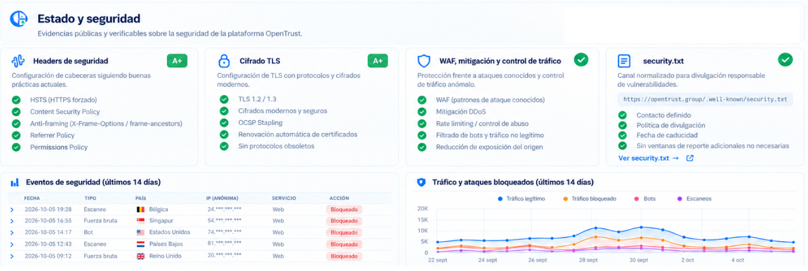Viewport: 808px width, 271px height.
Task: Click the green check badge on security.txt card
Action: [785, 60]
